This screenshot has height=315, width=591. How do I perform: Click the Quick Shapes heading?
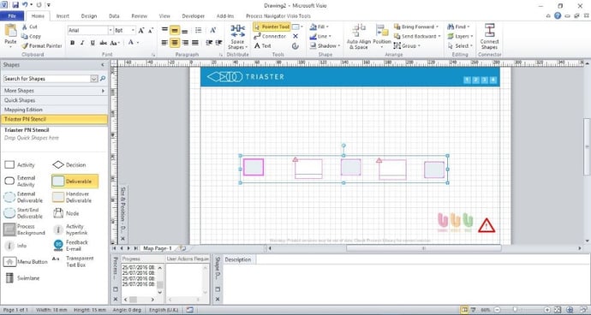(x=54, y=100)
